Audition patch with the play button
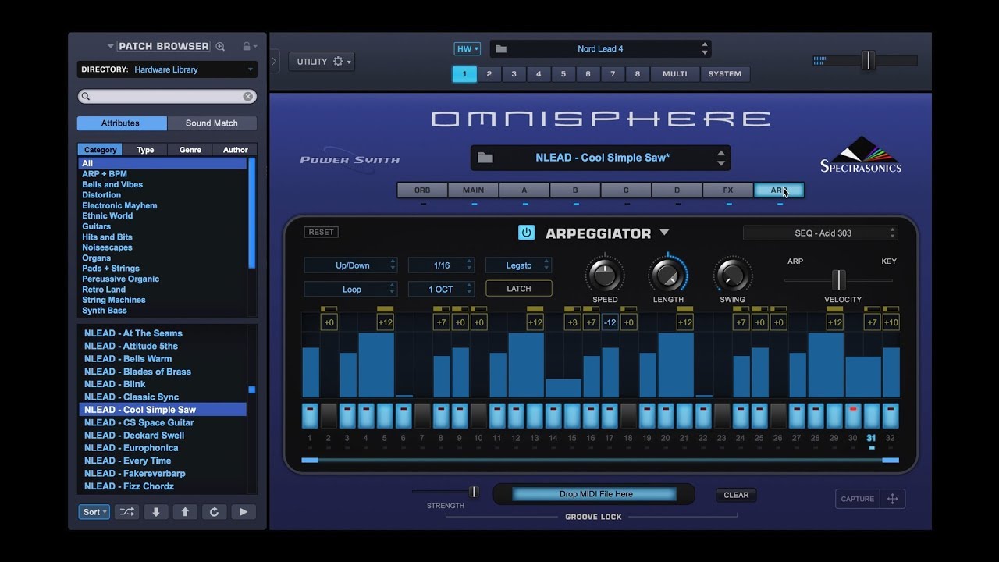 (244, 512)
